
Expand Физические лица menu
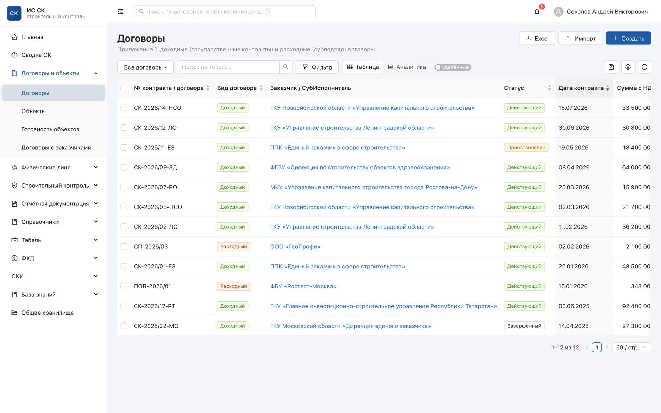pyautogui.click(x=53, y=167)
